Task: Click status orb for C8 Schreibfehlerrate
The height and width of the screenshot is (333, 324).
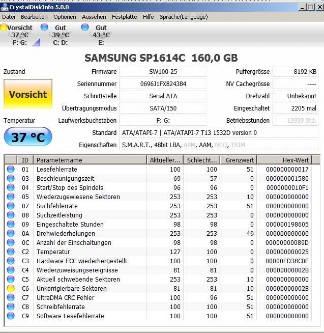Action: pos(11,307)
